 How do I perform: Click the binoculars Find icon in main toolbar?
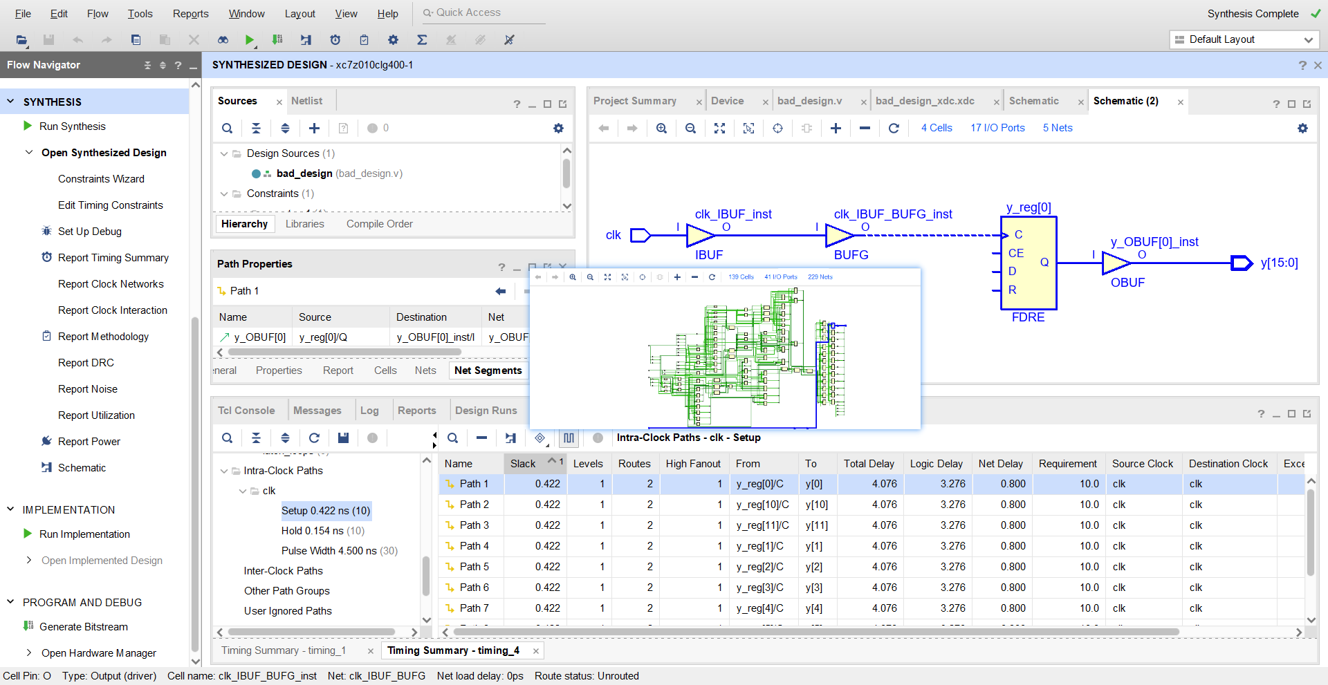(223, 40)
